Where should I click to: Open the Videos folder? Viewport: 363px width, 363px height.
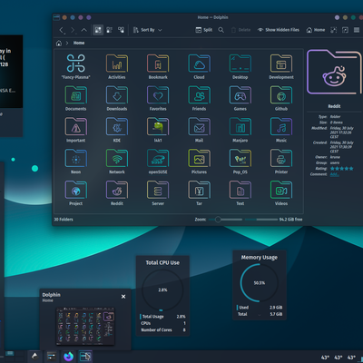(281, 193)
